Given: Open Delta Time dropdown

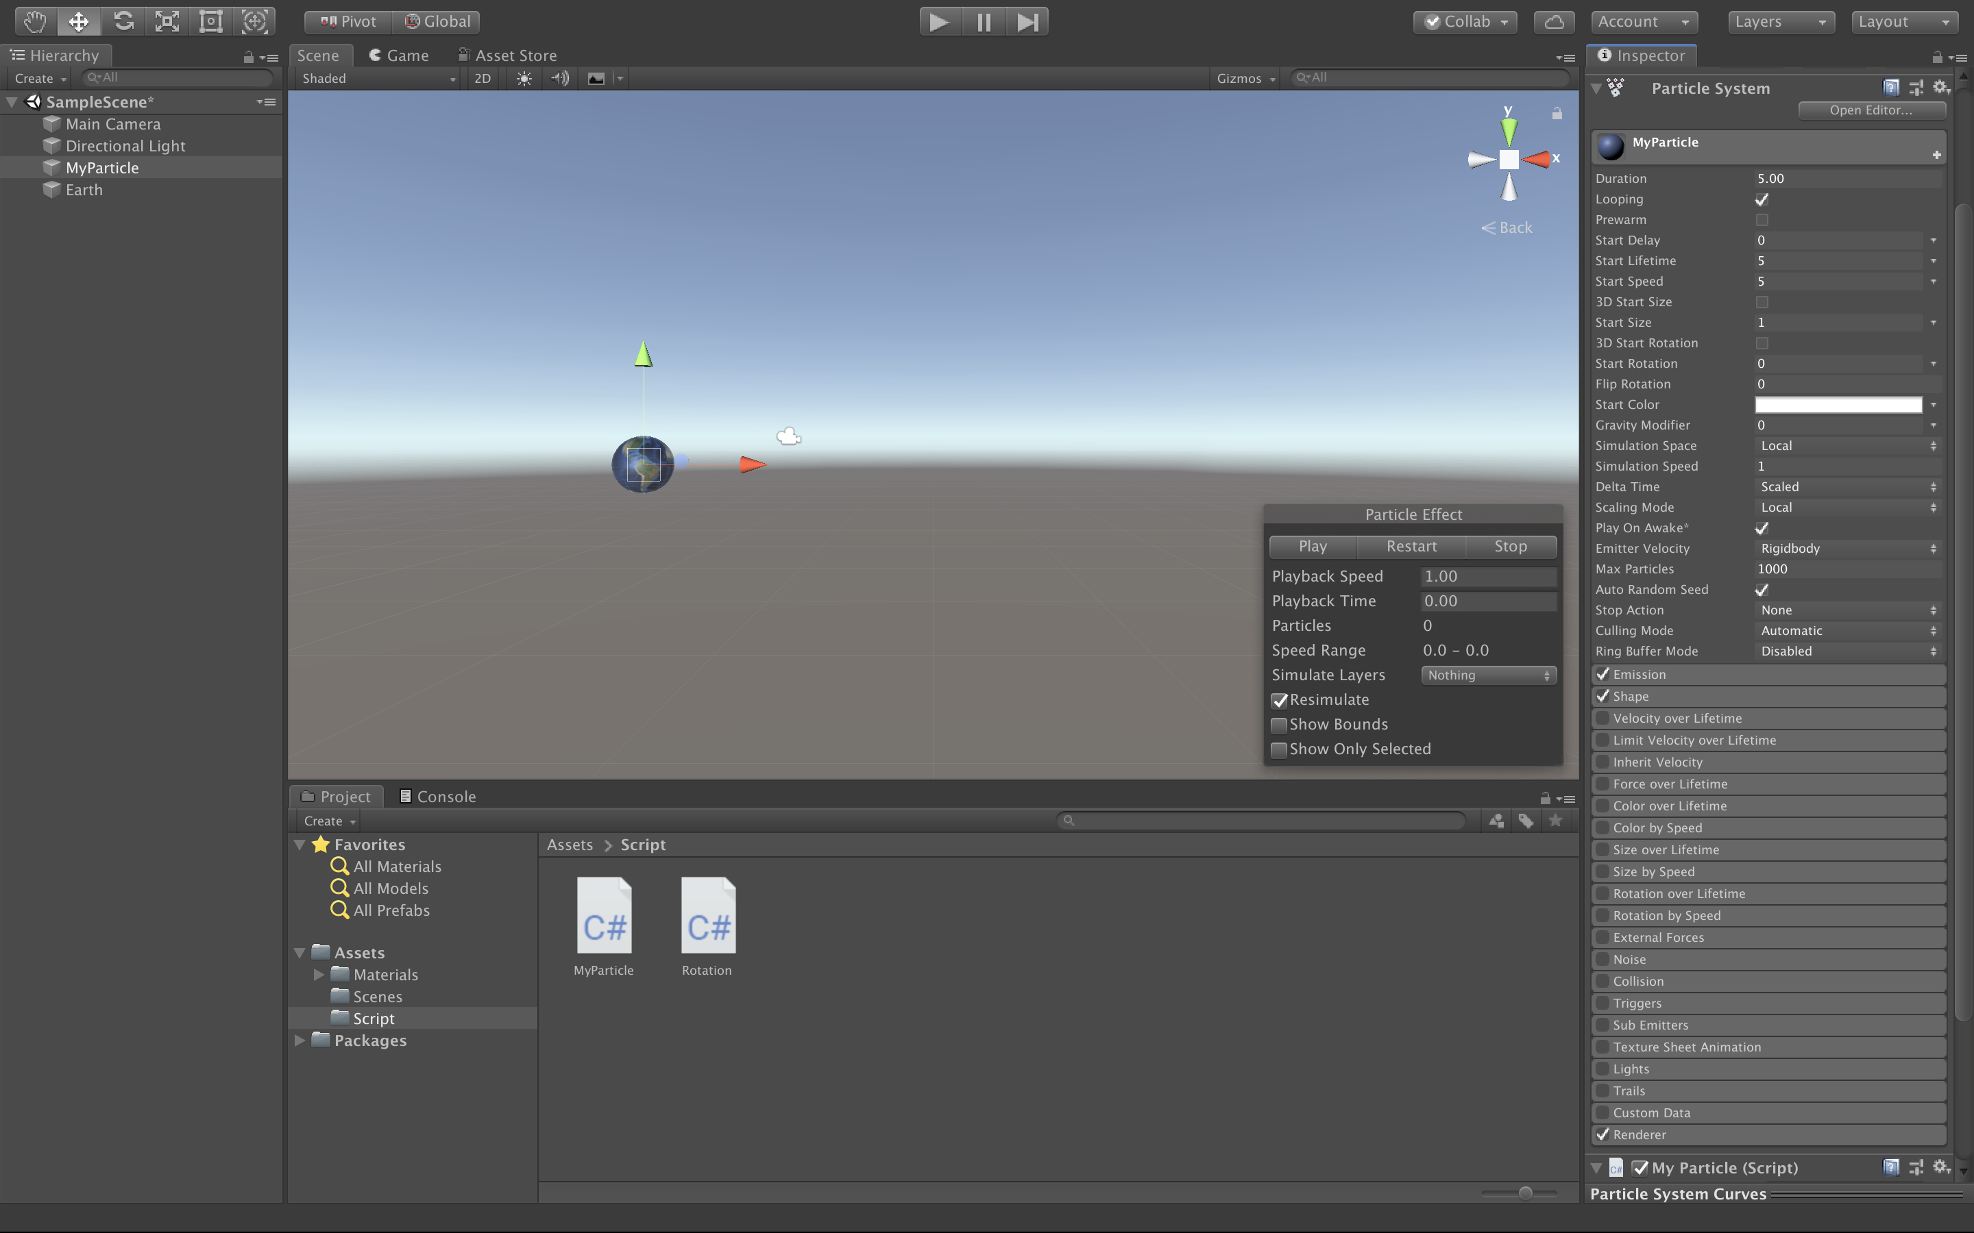Looking at the screenshot, I should point(1848,487).
